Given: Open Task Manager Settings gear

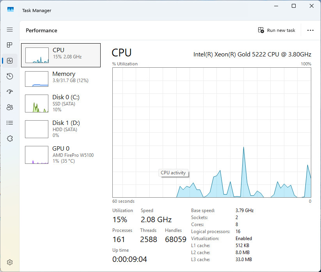Looking at the screenshot, I should coord(10,262).
